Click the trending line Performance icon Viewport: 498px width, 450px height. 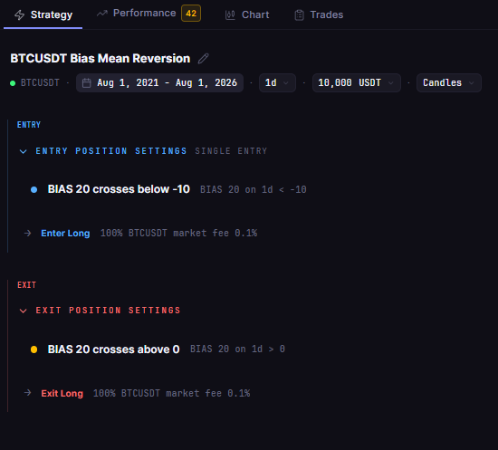pyautogui.click(x=102, y=14)
